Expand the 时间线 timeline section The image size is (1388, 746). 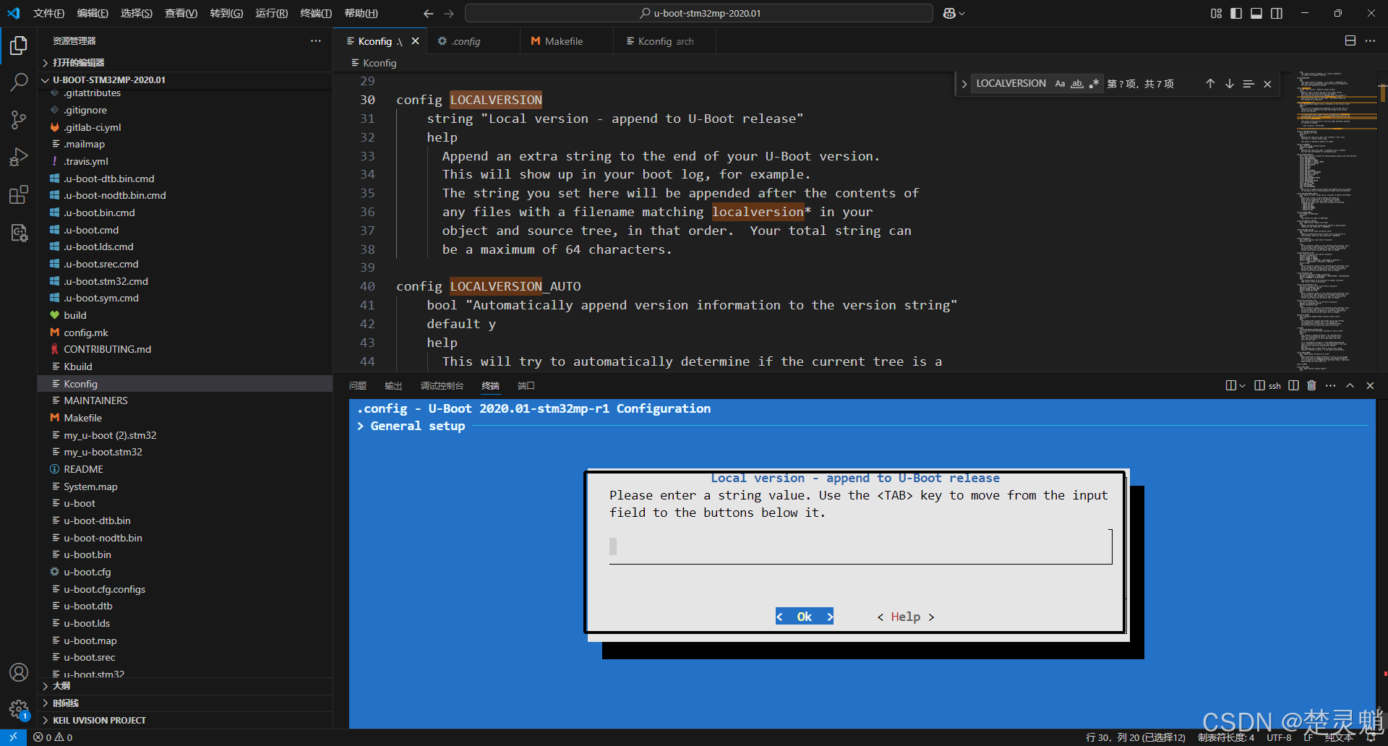(185, 703)
